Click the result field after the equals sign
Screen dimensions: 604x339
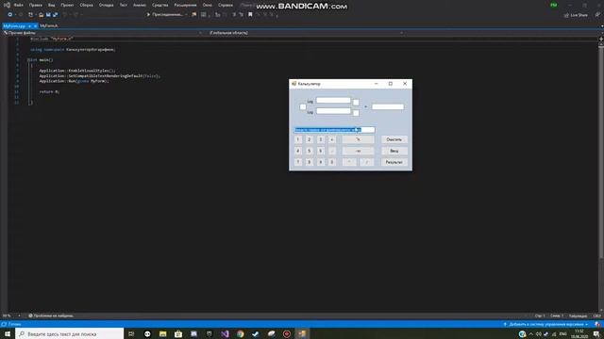click(388, 106)
